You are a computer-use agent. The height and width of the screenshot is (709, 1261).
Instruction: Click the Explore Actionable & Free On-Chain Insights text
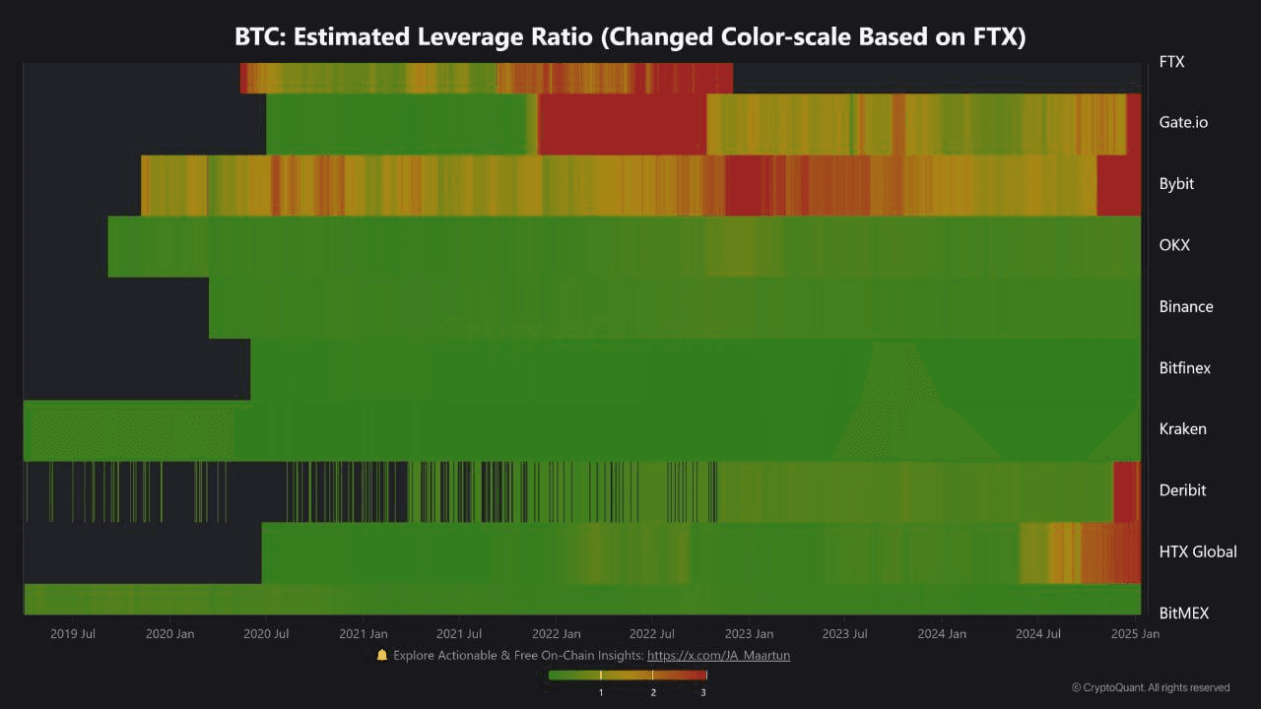pyautogui.click(x=518, y=655)
